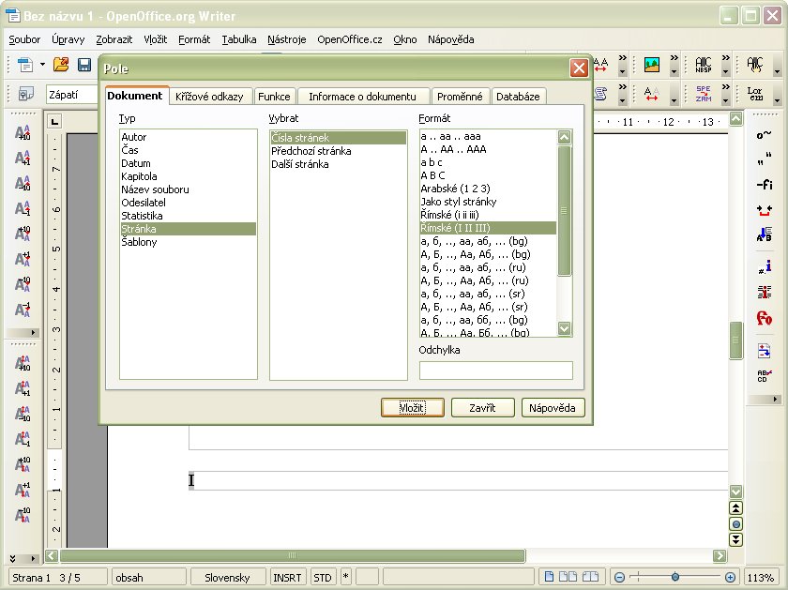788x590 pixels.
Task: Click the AA icon with faded second letter
Action: pyautogui.click(x=652, y=94)
